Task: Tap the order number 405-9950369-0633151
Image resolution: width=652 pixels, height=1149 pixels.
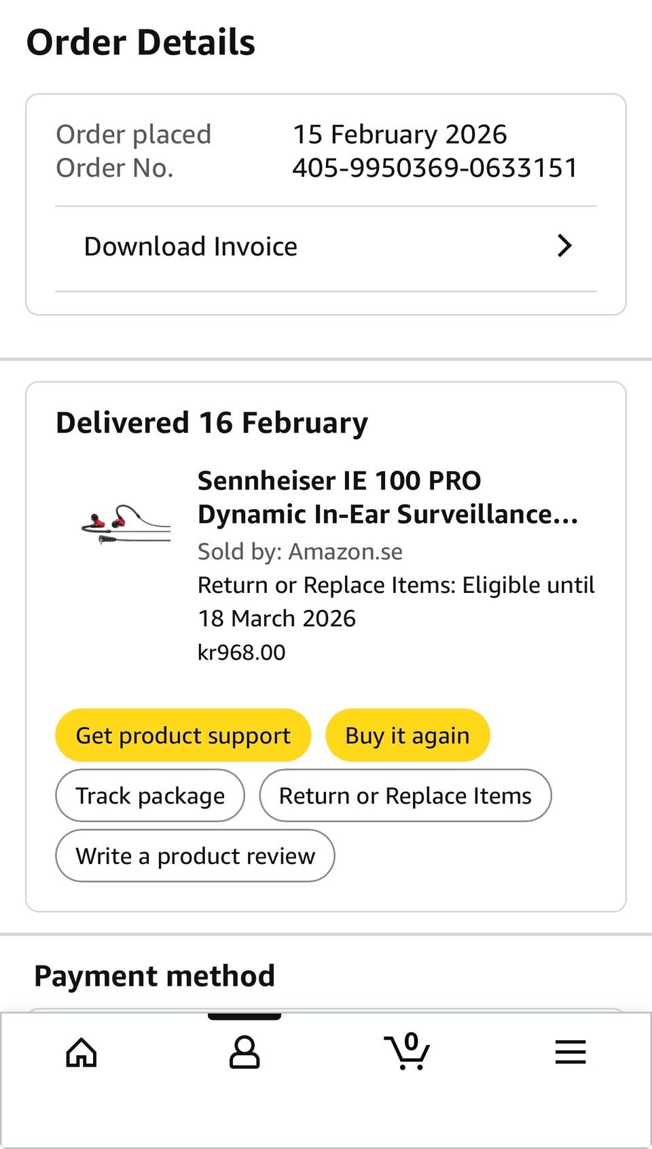Action: tap(435, 168)
